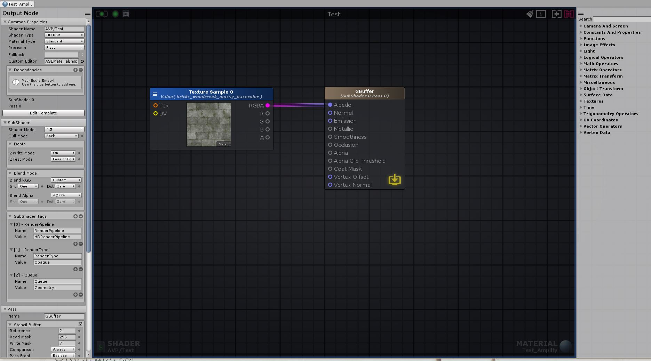Remove the RenderType tag with minus icon
The width and height of the screenshot is (651, 361).
pyautogui.click(x=81, y=269)
